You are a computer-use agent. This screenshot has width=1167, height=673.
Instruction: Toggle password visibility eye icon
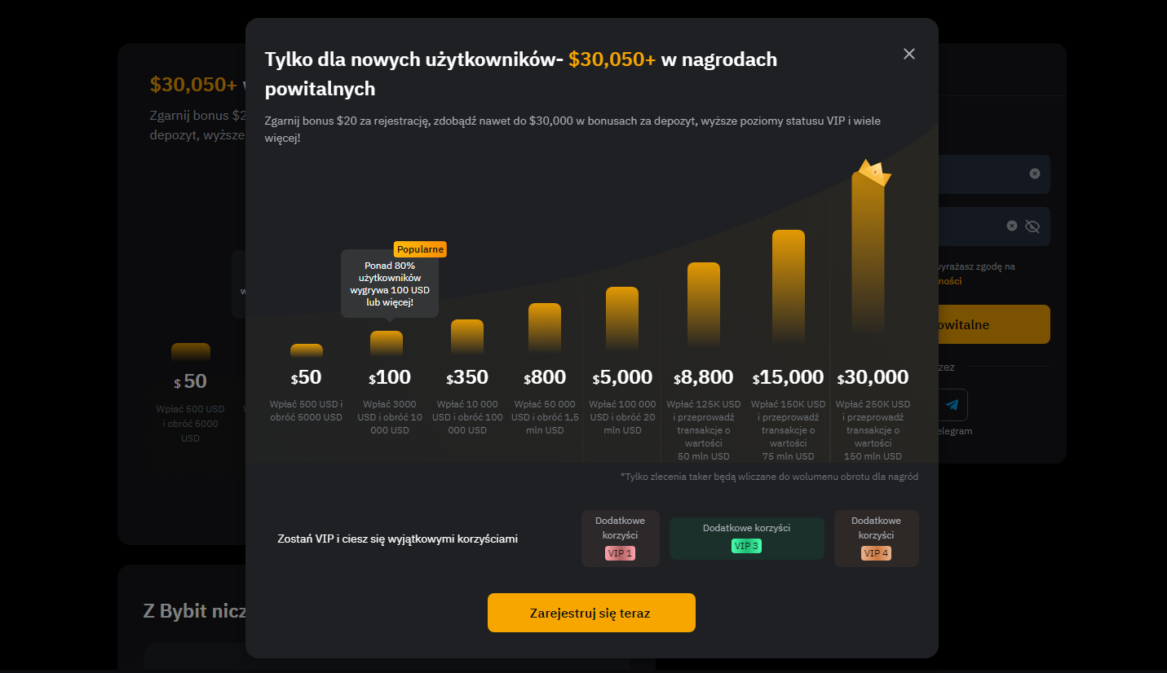[x=1032, y=226]
